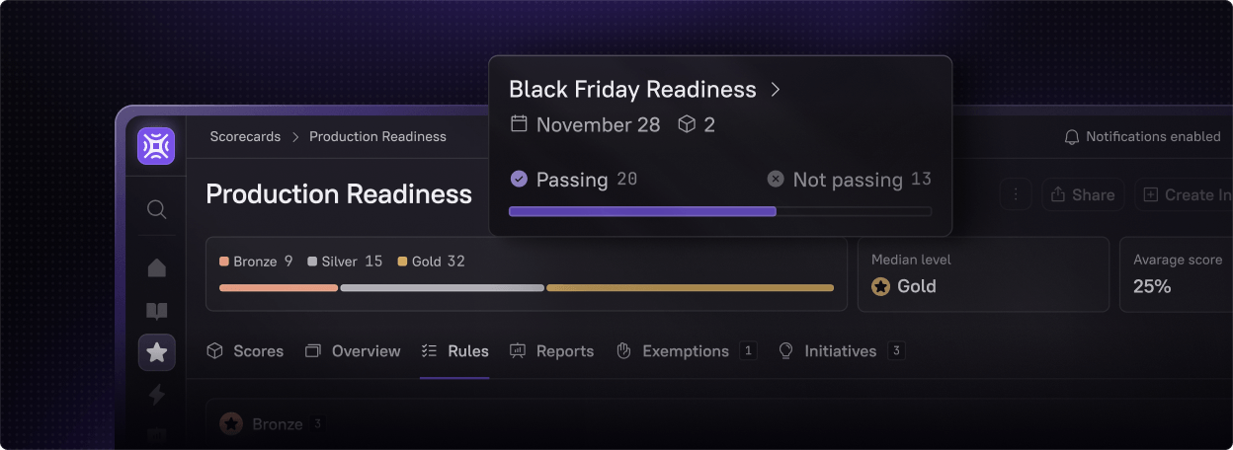Toggle the Notifications enabled setting
Image resolution: width=1233 pixels, height=450 pixels.
click(x=1142, y=137)
